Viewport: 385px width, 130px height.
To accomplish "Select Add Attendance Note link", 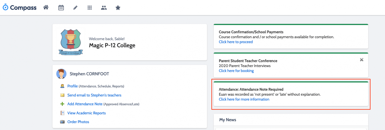I will point(85,104).
